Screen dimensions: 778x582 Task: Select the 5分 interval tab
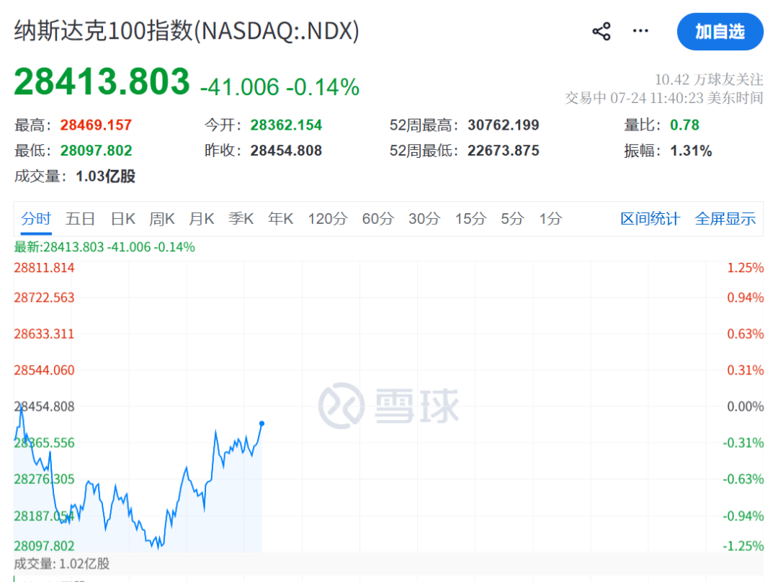point(512,219)
